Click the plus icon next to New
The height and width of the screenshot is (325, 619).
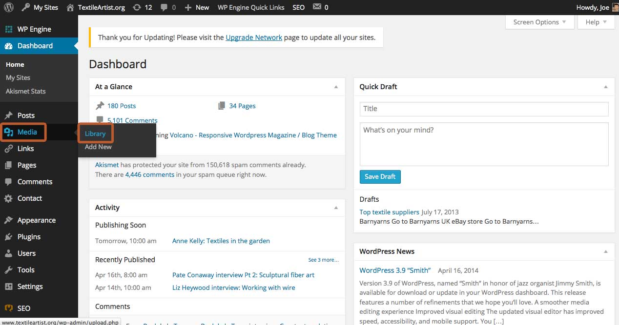[188, 7]
